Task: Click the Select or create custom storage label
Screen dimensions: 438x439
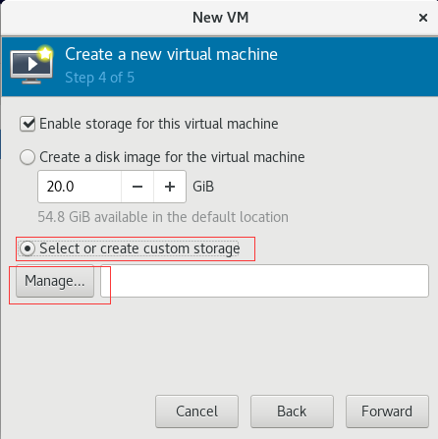Action: tap(139, 248)
